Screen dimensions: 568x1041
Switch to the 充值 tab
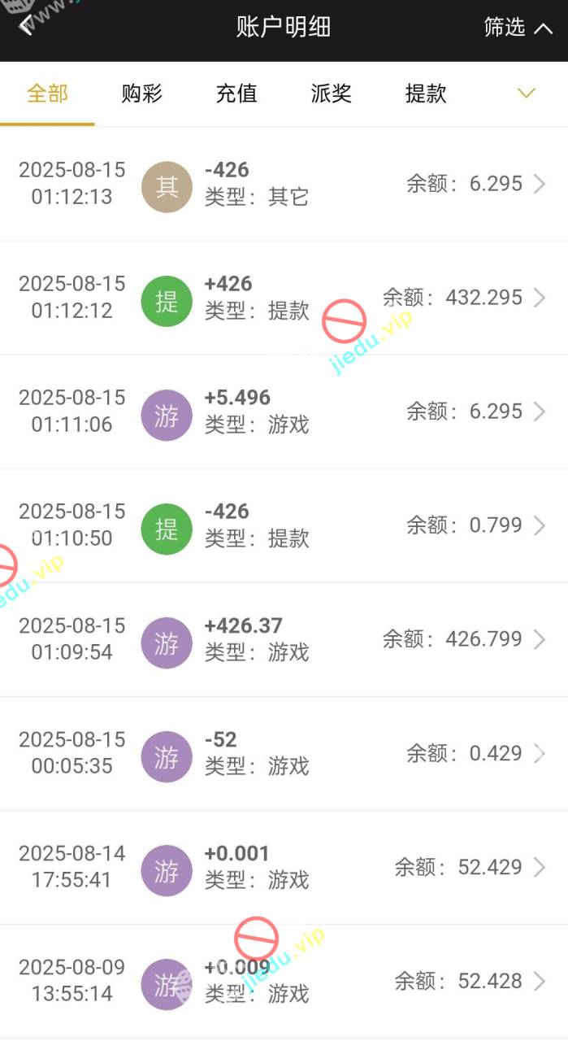[x=236, y=94]
